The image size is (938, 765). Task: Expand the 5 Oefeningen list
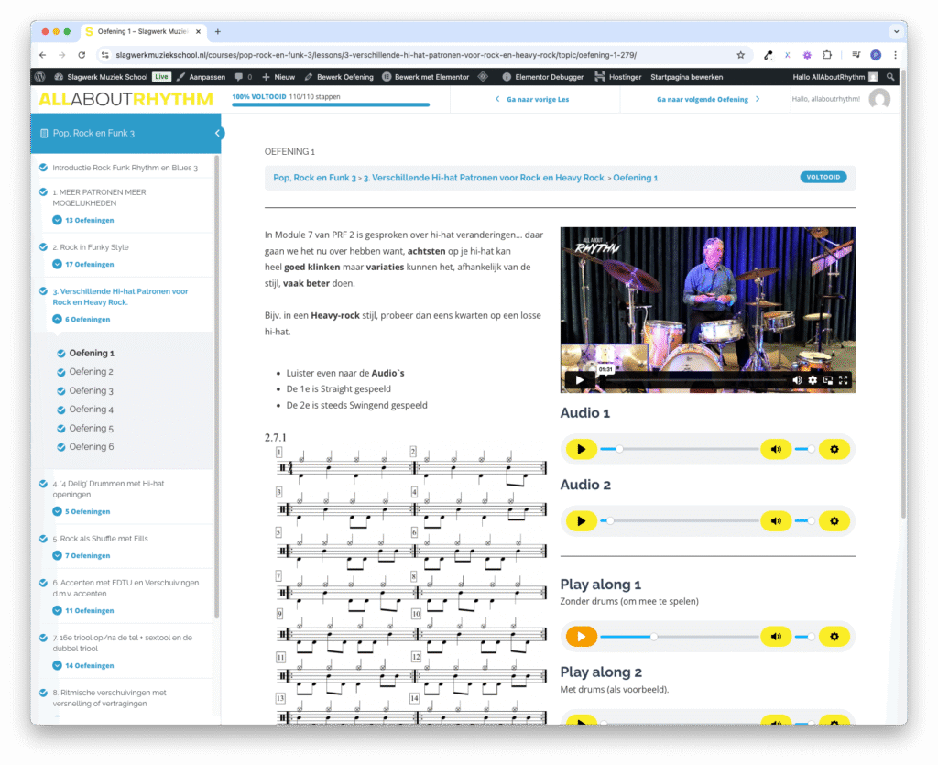[82, 511]
